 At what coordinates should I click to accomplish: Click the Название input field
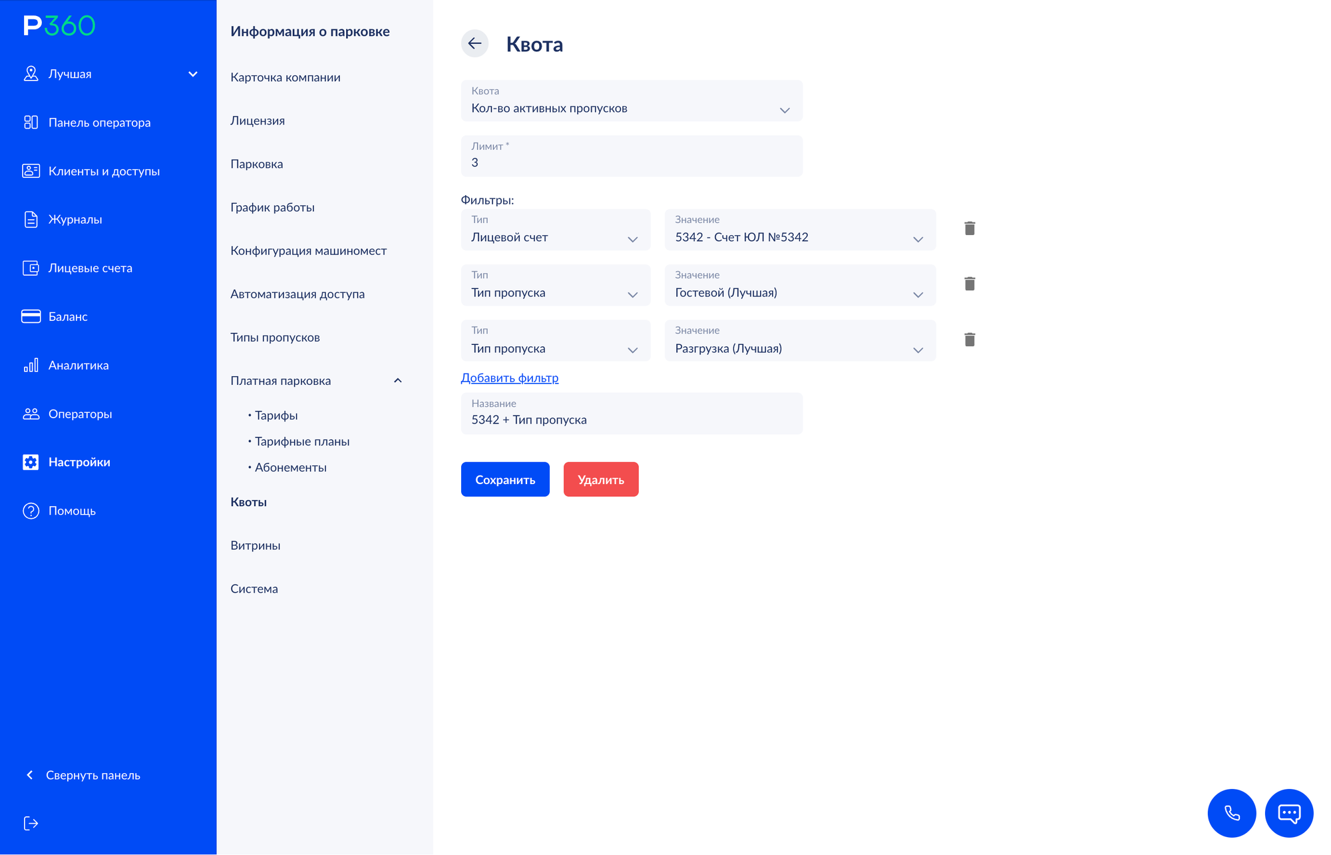pyautogui.click(x=632, y=414)
